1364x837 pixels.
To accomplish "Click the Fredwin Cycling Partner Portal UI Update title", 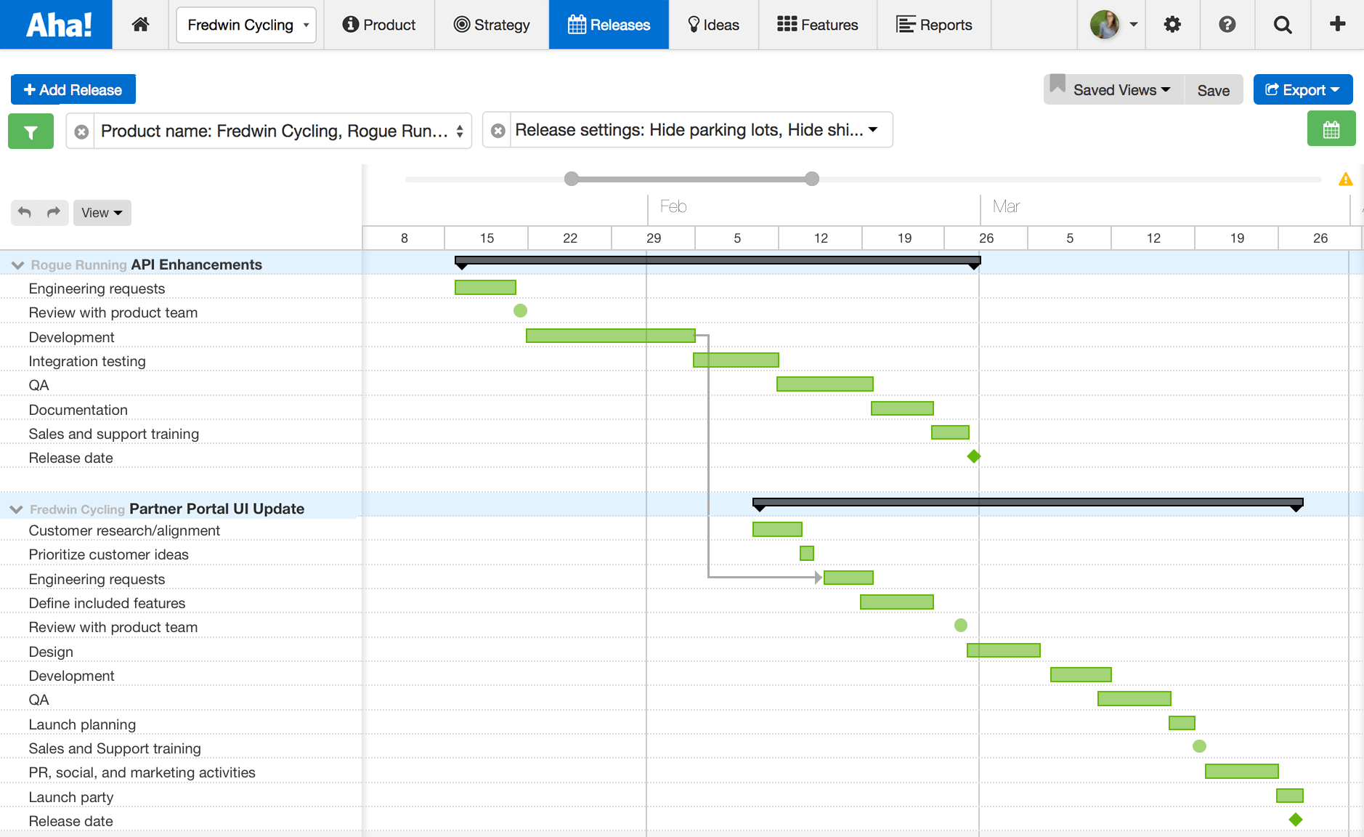I will [x=167, y=509].
